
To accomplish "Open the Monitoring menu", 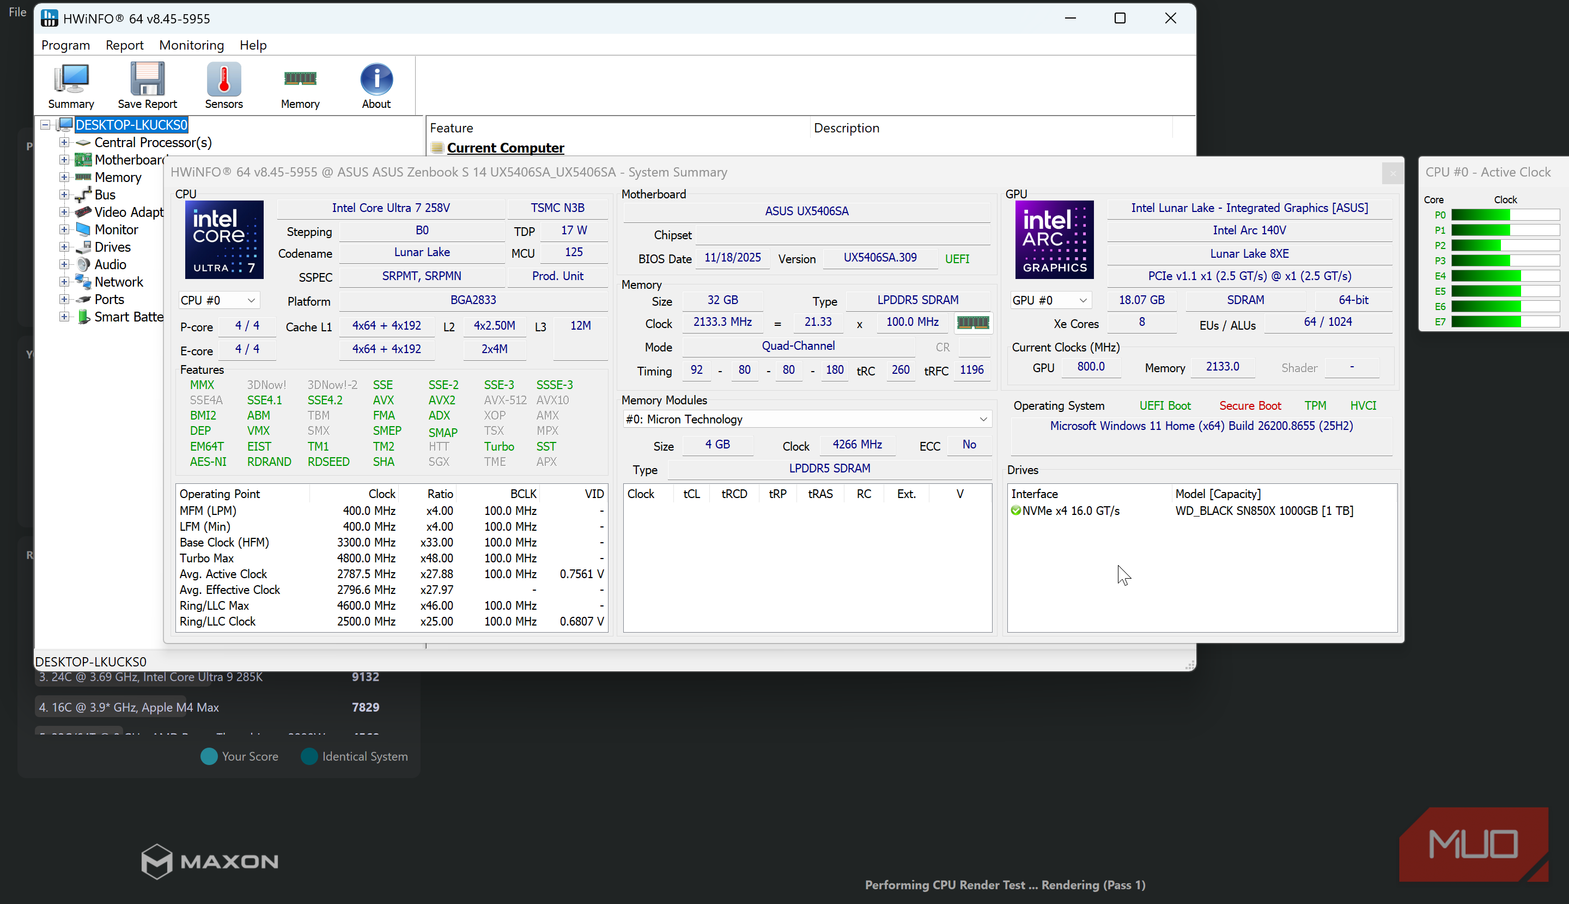I will (x=191, y=45).
